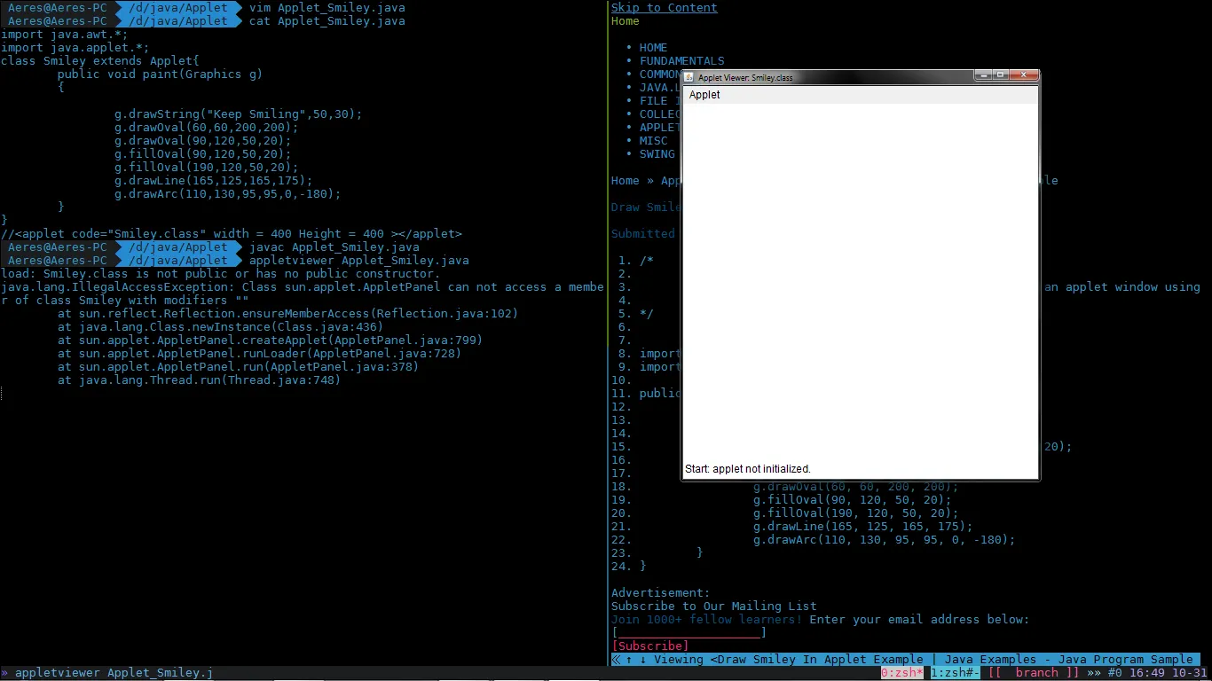Click 'g.fillOval(190, 120, 50, 20);' in browser code
This screenshot has width=1212, height=681.
pos(856,513)
